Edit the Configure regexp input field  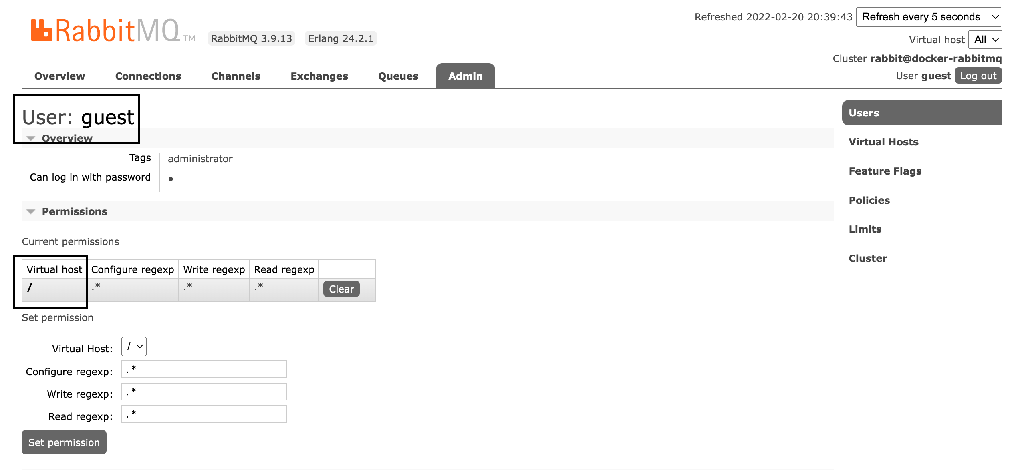click(x=204, y=369)
